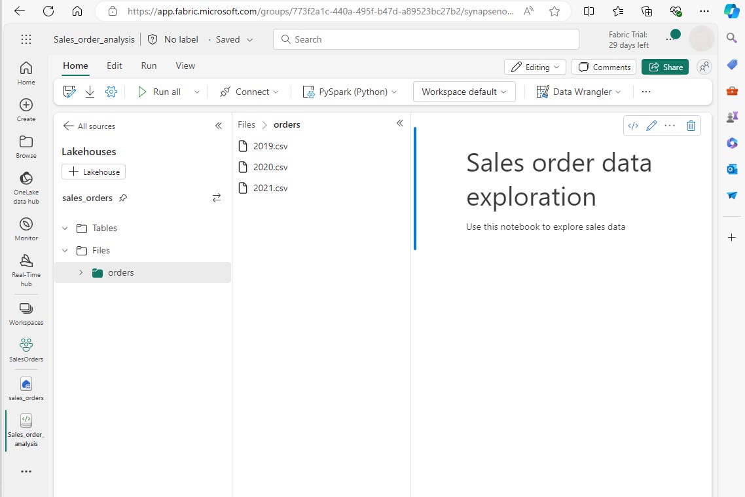Open the Monitor hub
The width and height of the screenshot is (745, 497).
click(x=26, y=229)
